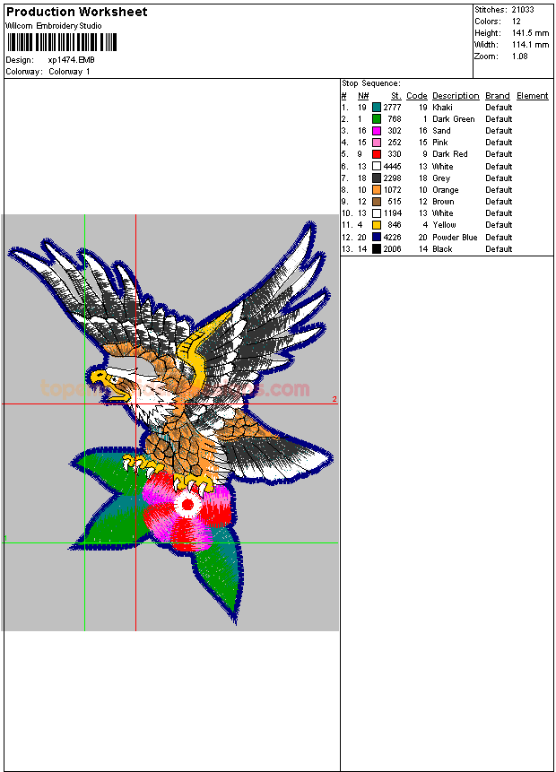Click the Stitches value 21033

click(523, 10)
